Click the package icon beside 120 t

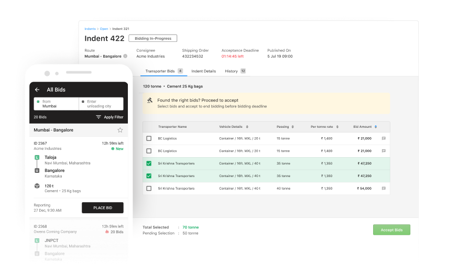pos(37,186)
